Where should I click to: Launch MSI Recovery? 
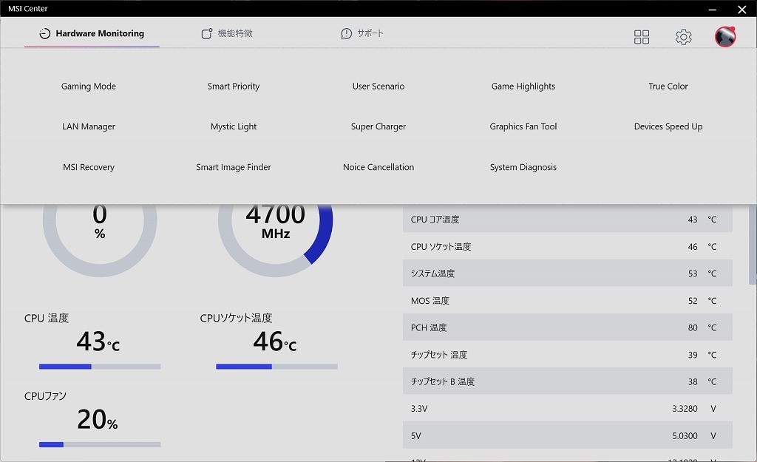(x=89, y=167)
